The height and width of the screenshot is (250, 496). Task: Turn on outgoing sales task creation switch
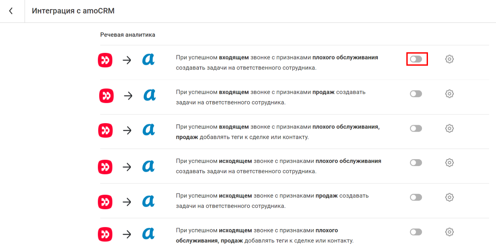[416, 197]
